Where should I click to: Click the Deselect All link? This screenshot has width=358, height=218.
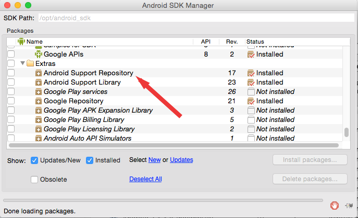click(145, 179)
